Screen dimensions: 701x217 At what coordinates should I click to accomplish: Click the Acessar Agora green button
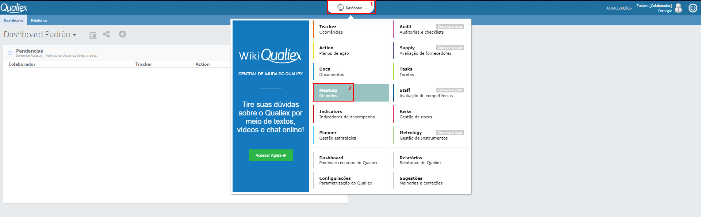coord(271,155)
